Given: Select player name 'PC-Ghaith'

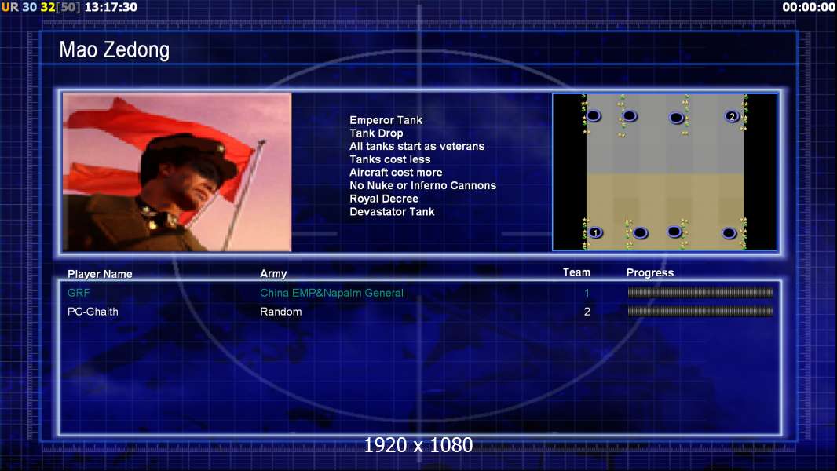Looking at the screenshot, I should click(x=93, y=312).
